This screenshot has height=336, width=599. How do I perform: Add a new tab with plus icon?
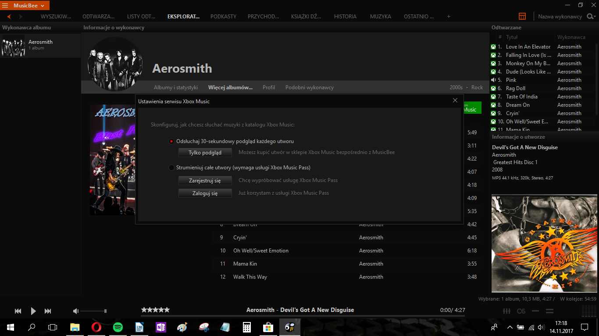[449, 17]
